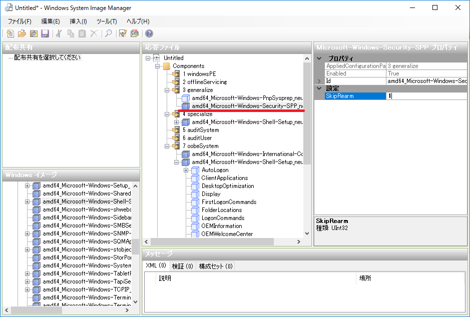Select the Display node
The image size is (470, 317).
point(211,194)
